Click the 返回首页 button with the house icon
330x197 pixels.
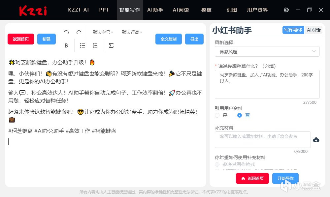click(x=252, y=178)
